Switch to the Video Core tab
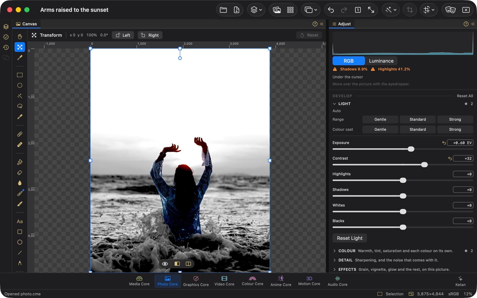The image size is (477, 298). point(224,281)
